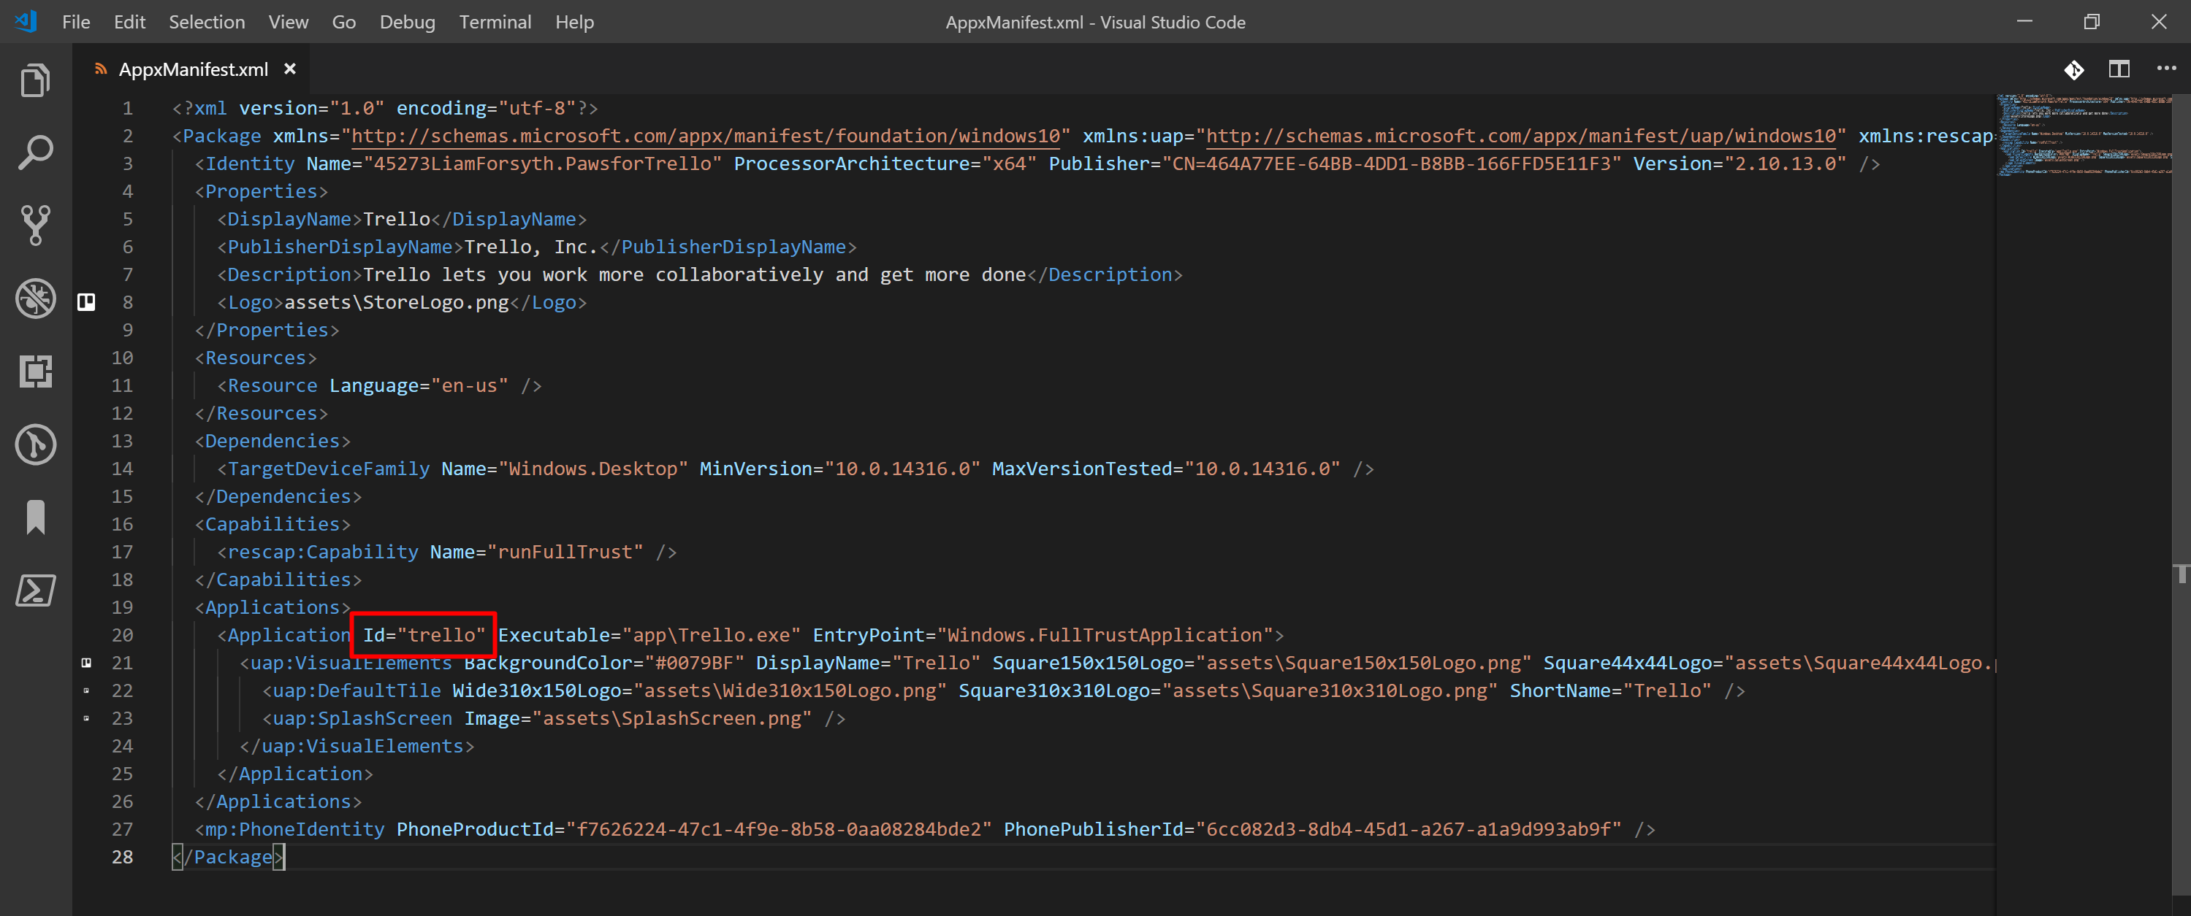Click line number 20 in the gutter
Viewport: 2191px width, 916px height.
tap(121, 635)
